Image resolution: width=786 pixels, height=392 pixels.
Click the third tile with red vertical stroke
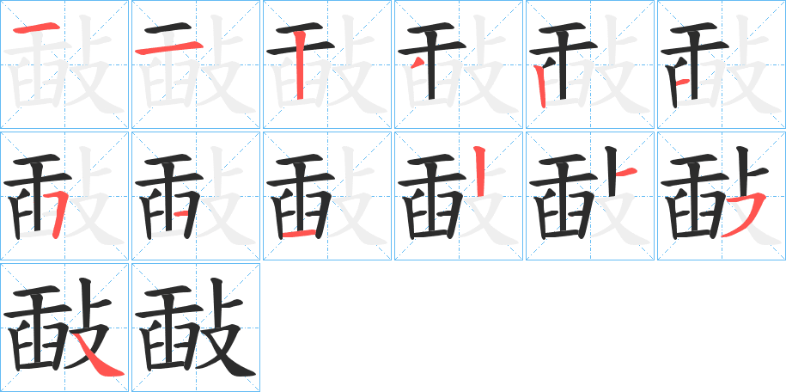(x=327, y=64)
